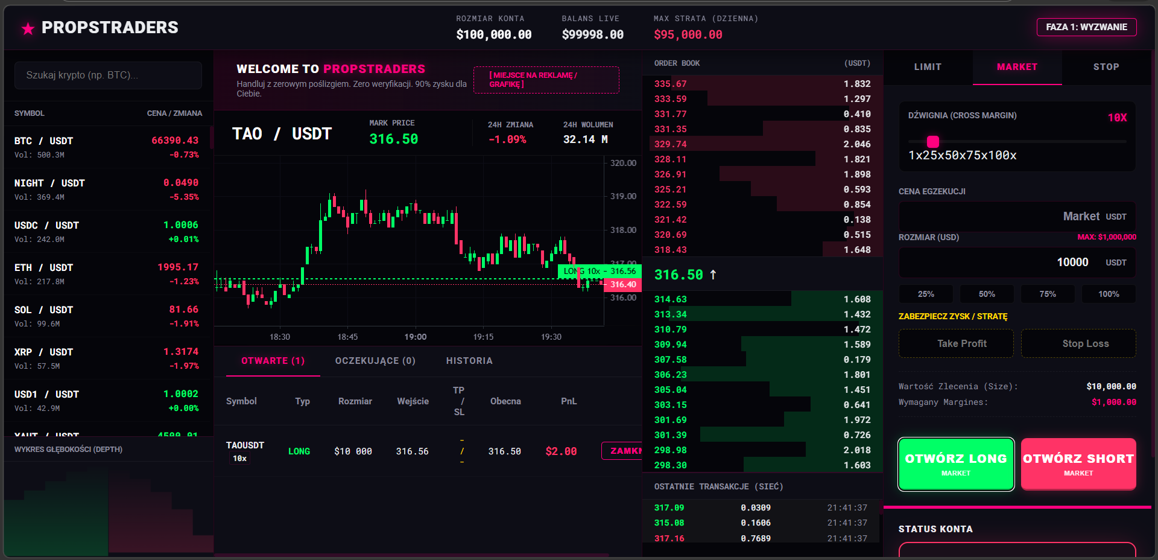1158x560 pixels.
Task: Click the leverage slider pink handle
Action: point(933,142)
